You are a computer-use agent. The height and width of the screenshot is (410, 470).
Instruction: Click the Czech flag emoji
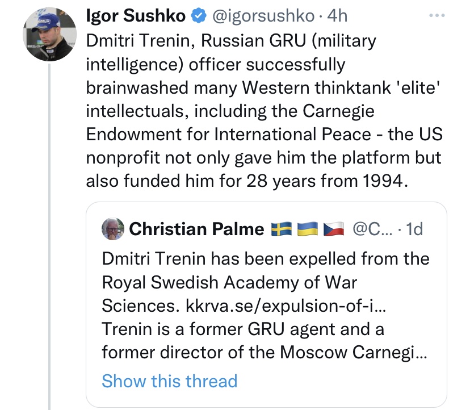(333, 229)
